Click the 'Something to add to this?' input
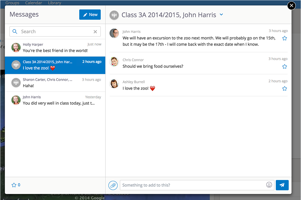301x200 pixels. pos(192,185)
